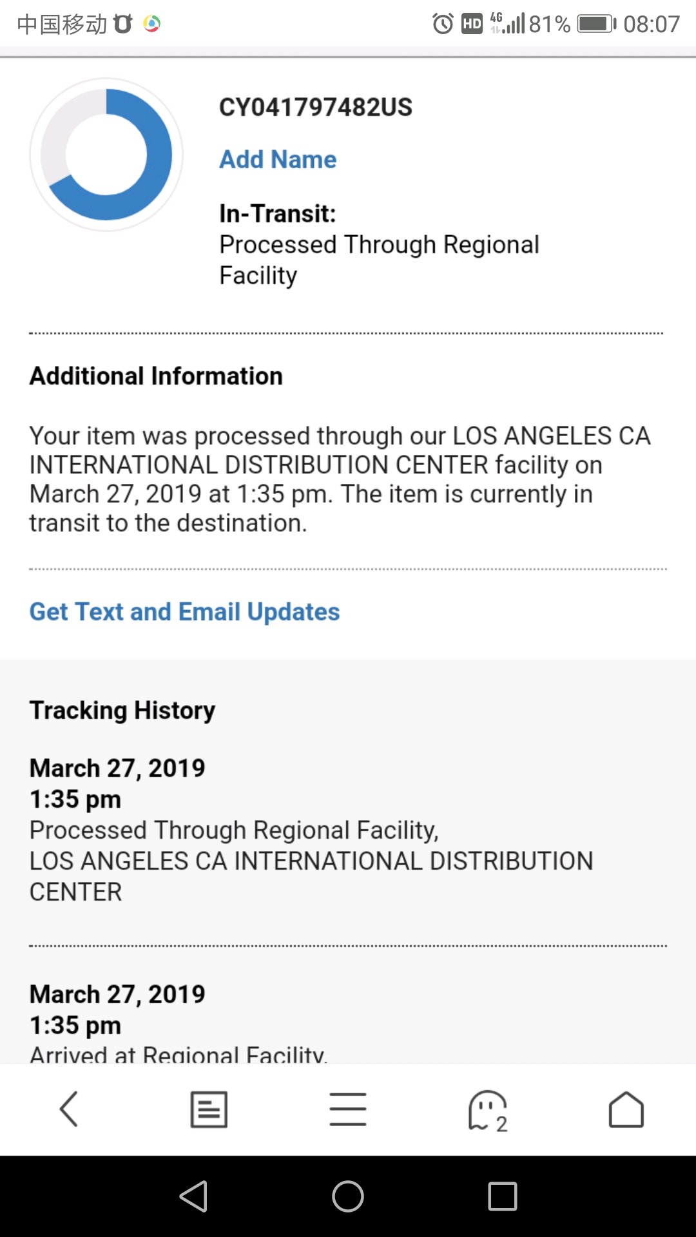This screenshot has height=1237, width=696.
Task: Tap the Additional Information heading
Action: (x=156, y=376)
